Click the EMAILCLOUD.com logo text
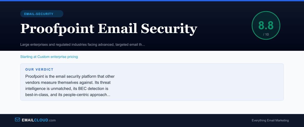The height and width of the screenshot is (127, 304). [35, 120]
